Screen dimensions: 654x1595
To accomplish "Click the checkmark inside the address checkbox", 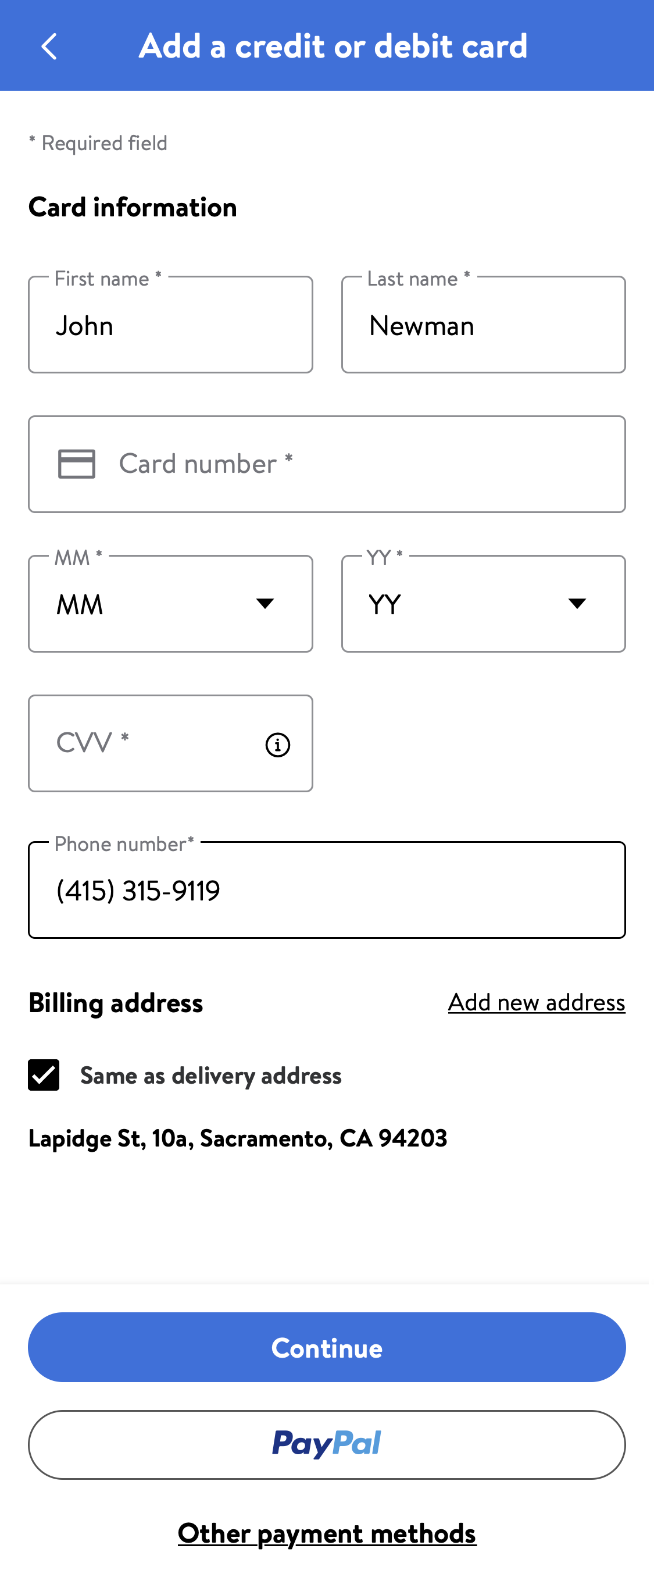I will click(x=44, y=1076).
